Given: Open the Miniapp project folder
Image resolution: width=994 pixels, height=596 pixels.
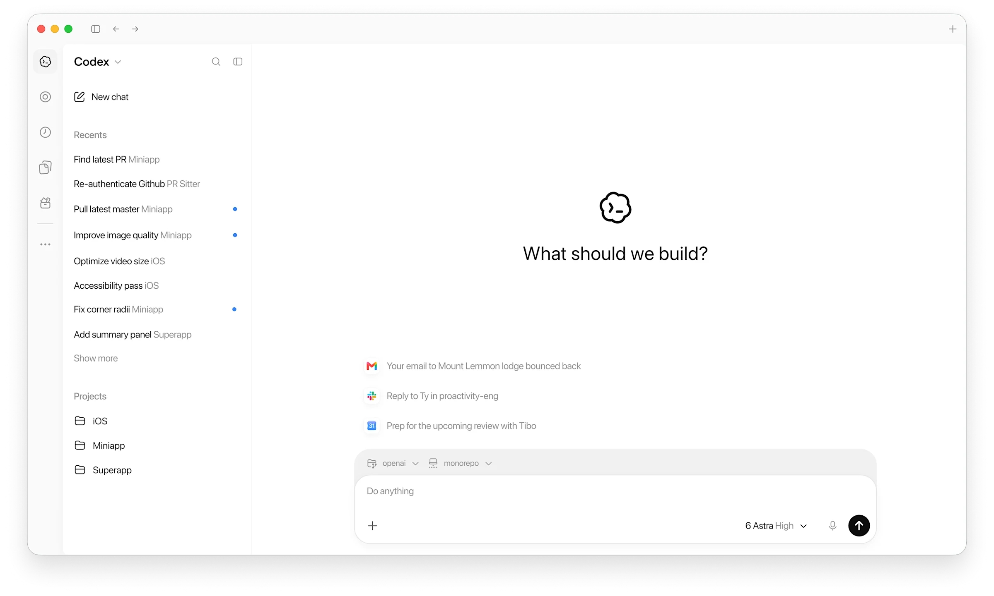Looking at the screenshot, I should (100, 445).
